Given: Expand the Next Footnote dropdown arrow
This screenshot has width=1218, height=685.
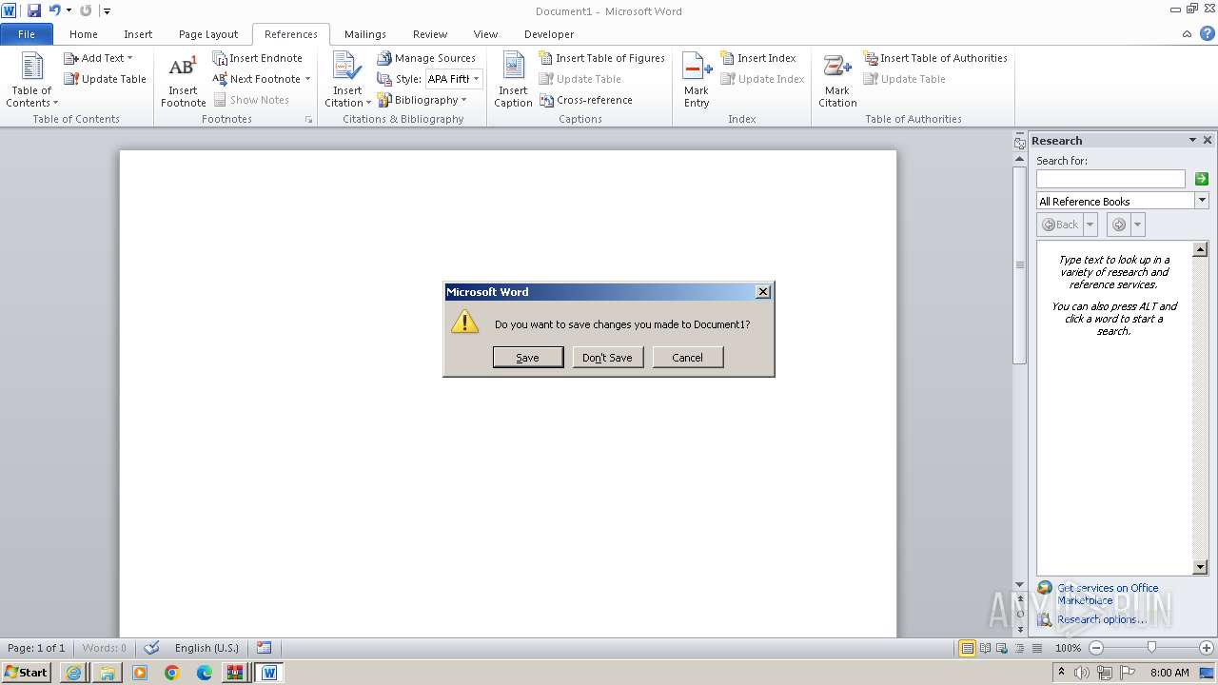Looking at the screenshot, I should [x=307, y=79].
